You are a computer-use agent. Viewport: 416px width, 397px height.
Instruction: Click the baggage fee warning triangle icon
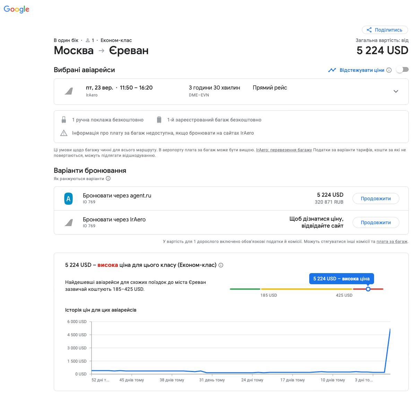click(64, 133)
